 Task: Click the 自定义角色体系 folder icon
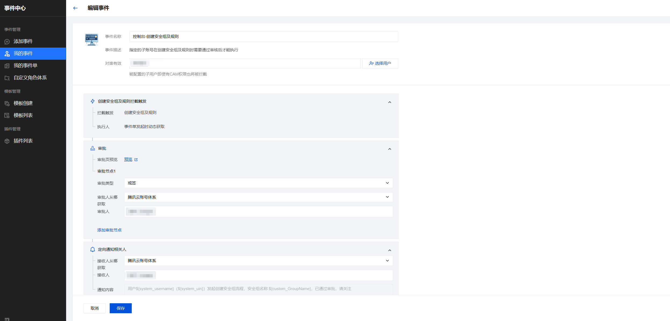coord(7,78)
